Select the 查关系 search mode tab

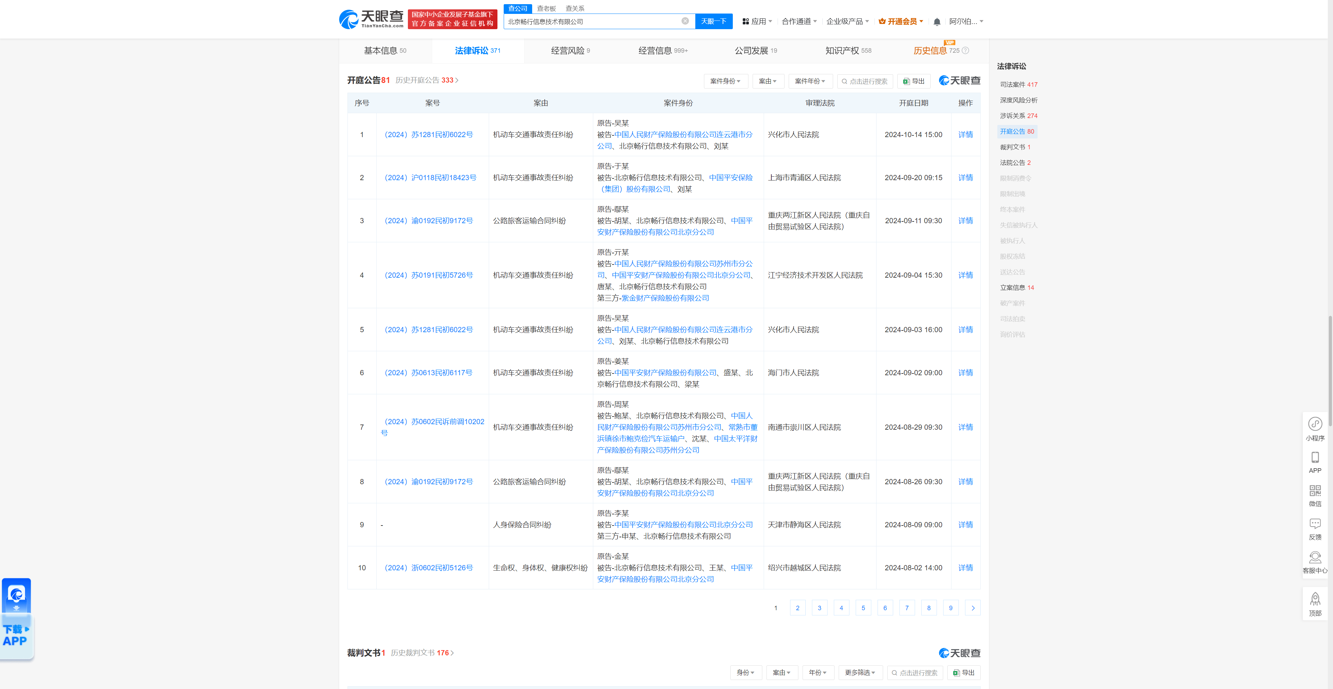click(x=575, y=8)
